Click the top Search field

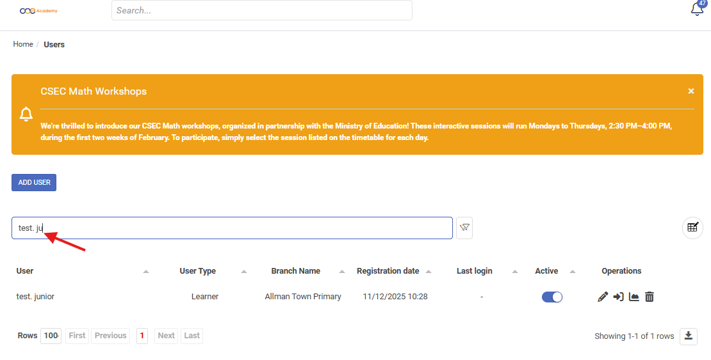(261, 10)
